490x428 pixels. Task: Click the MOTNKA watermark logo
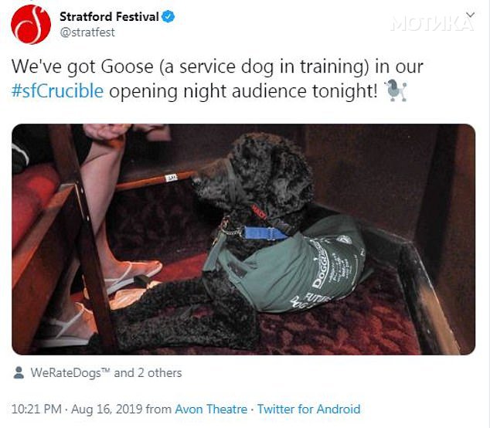(x=432, y=23)
